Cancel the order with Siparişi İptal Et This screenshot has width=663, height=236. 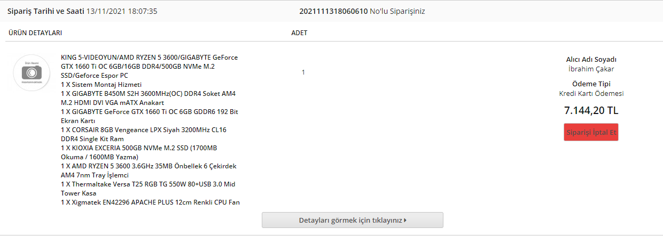(591, 132)
